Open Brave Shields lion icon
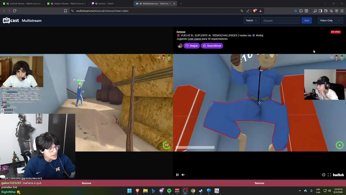346x195 pixels. (x=255, y=11)
